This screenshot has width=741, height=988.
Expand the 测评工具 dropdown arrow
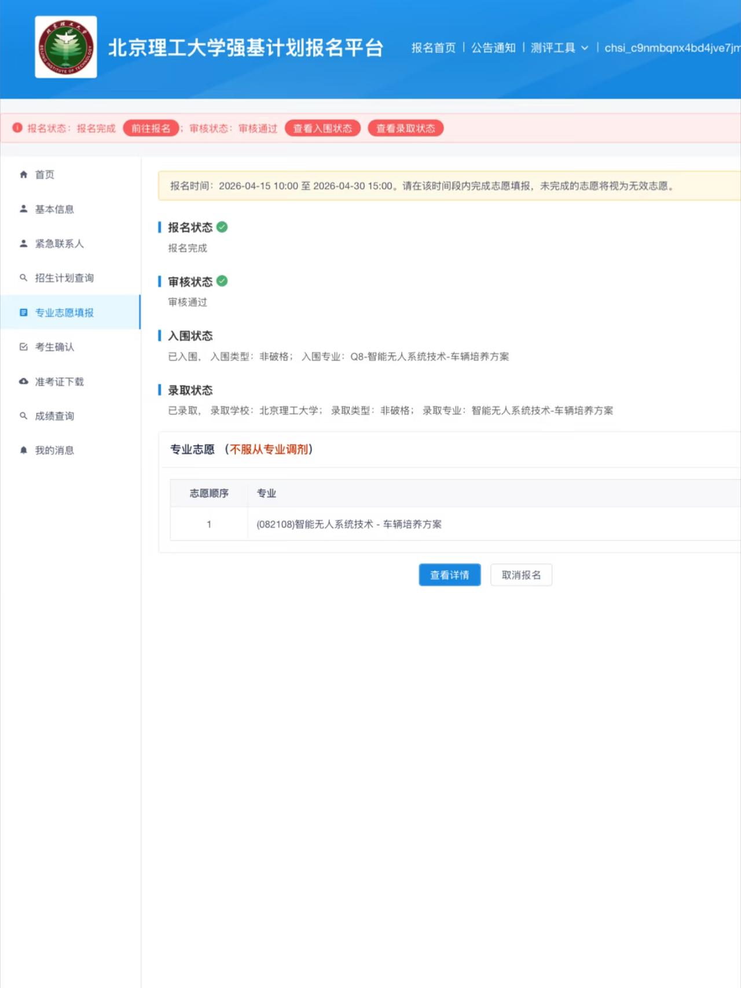point(584,48)
